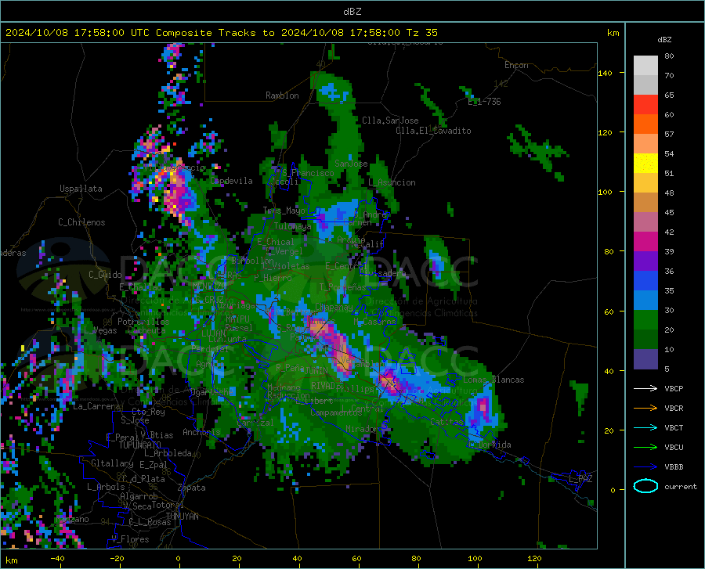Click the E_1-736 map label
This screenshot has width=705, height=569.
point(484,102)
